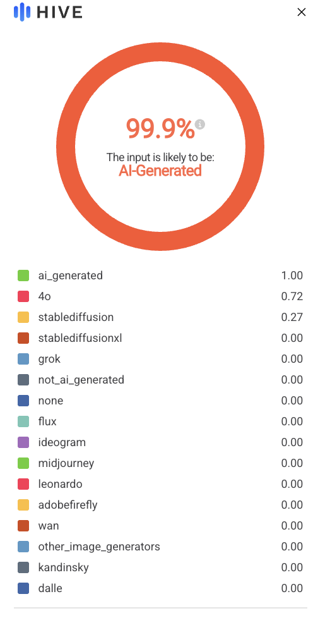Click the HIVE wordmark text
Viewport: 318px width, 618px height.
coord(60,13)
